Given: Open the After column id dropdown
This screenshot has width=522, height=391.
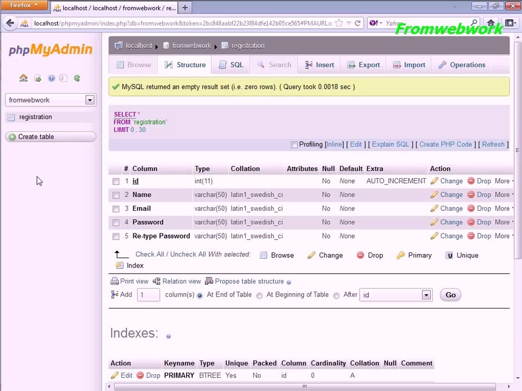Looking at the screenshot, I should click(396, 295).
